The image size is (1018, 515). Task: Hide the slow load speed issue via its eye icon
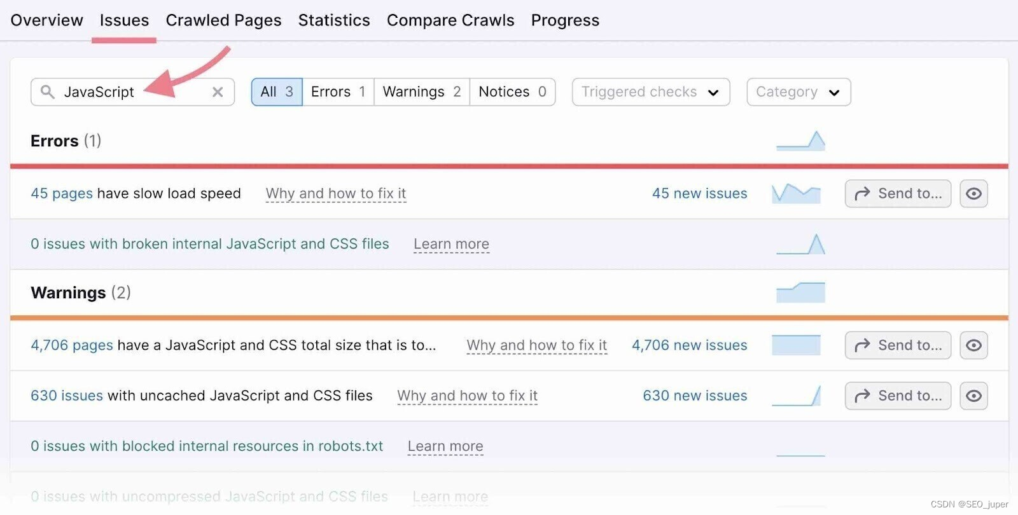coord(973,193)
